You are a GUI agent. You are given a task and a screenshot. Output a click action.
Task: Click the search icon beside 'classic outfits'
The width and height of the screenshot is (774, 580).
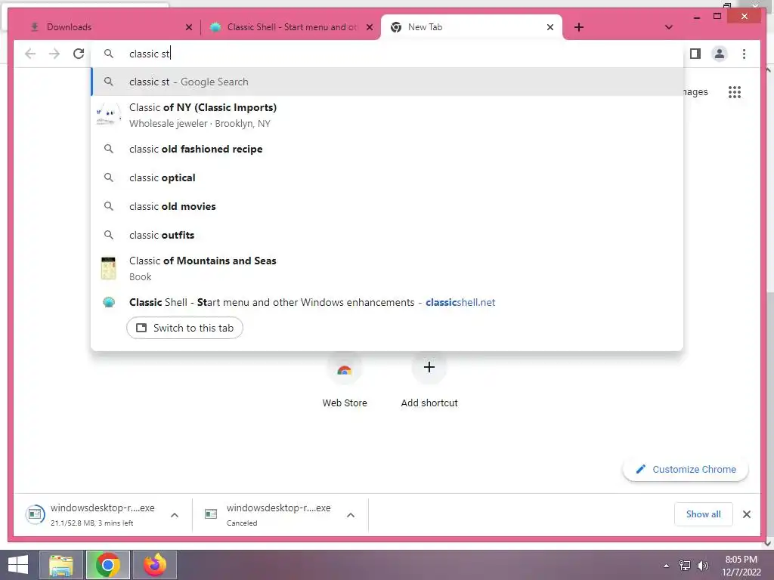pos(109,235)
